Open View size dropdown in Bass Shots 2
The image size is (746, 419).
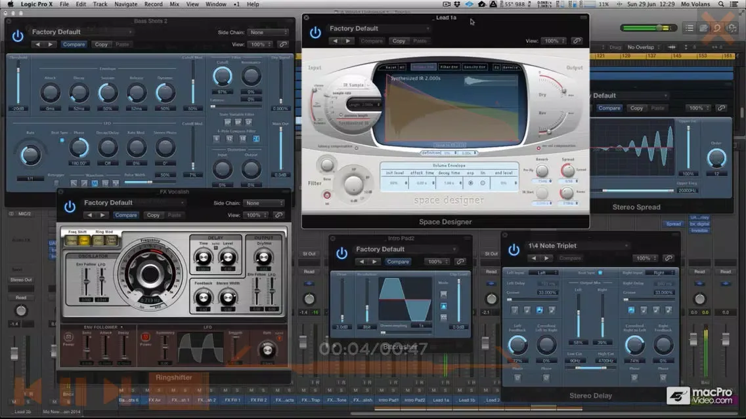point(260,44)
